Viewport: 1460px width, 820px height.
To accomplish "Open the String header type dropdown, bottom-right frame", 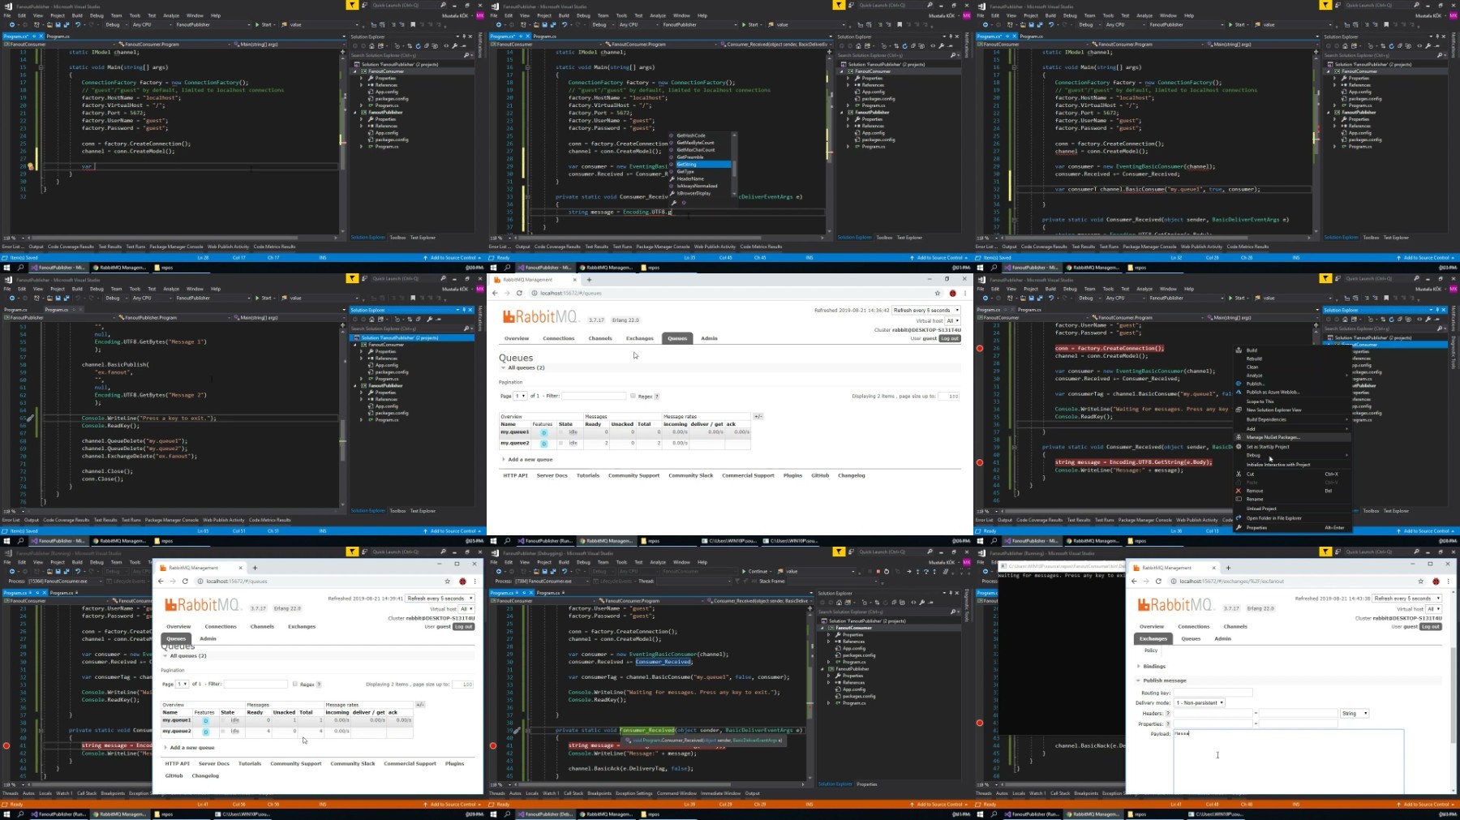I will [x=1355, y=714].
